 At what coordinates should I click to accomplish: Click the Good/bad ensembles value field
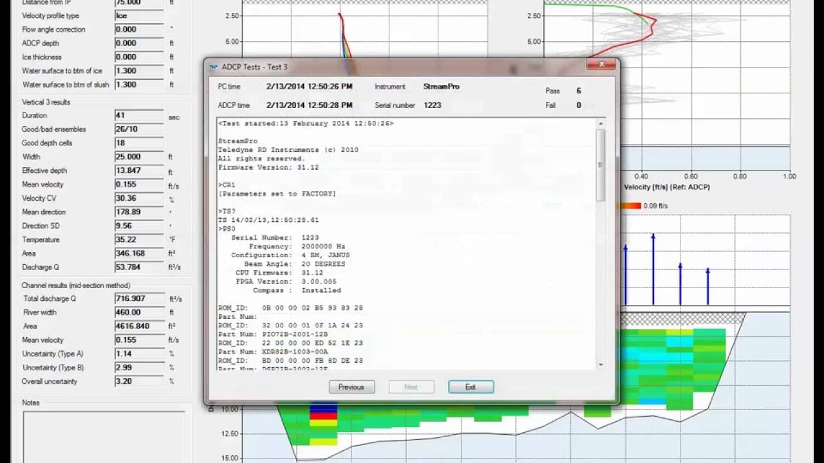[x=139, y=129]
